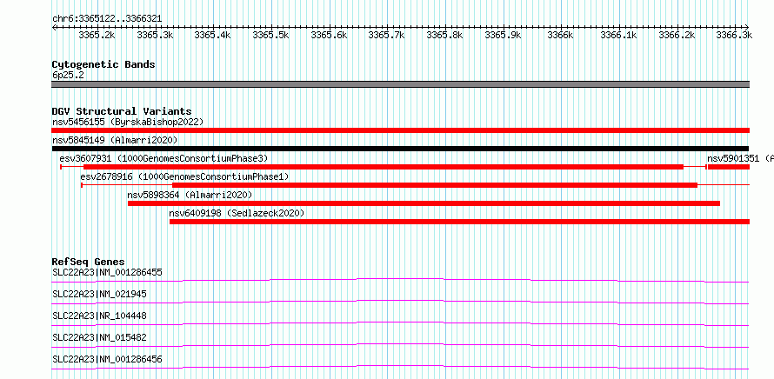774x379 pixels.
Task: Open variant nsv5898364 (Almarri2020) label
Action: [190, 195]
